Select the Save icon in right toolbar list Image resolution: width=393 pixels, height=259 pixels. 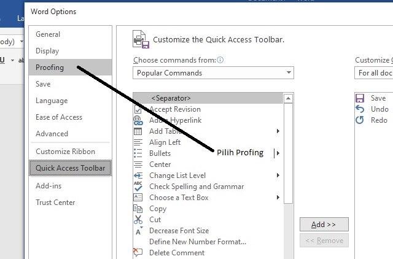(x=360, y=98)
